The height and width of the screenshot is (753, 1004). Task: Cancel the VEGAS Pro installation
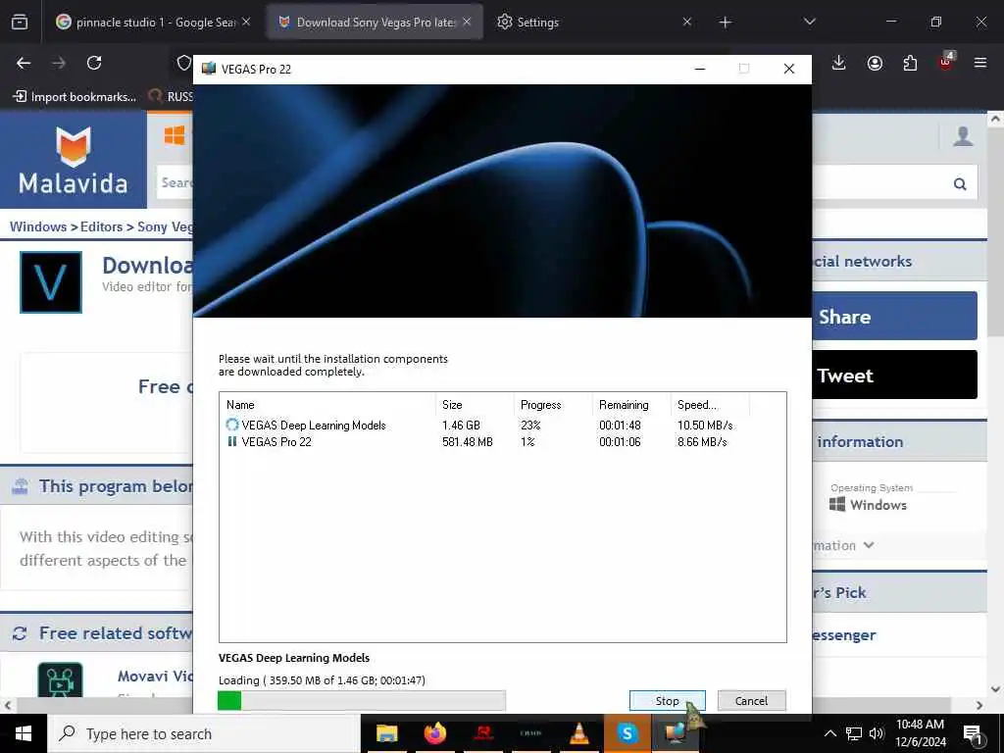751,700
